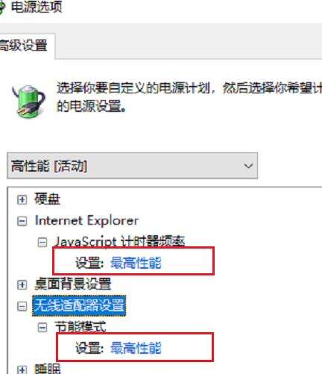Select the 硬盘 tree item
The image size is (322, 374).
point(47,199)
